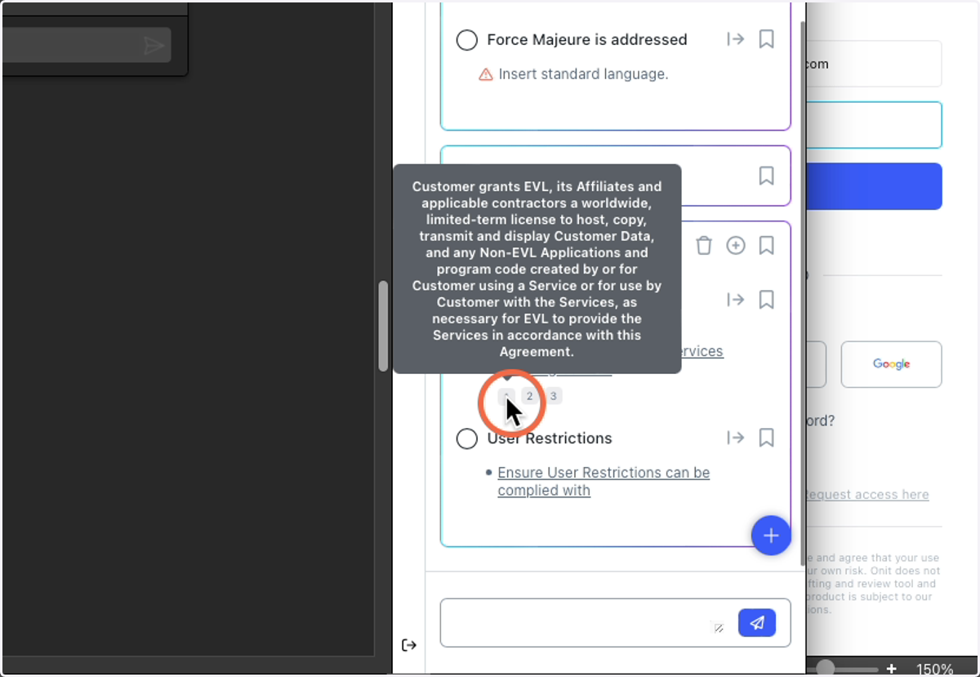
Task: Click 'Insert standard language.' warning text
Action: click(x=583, y=74)
